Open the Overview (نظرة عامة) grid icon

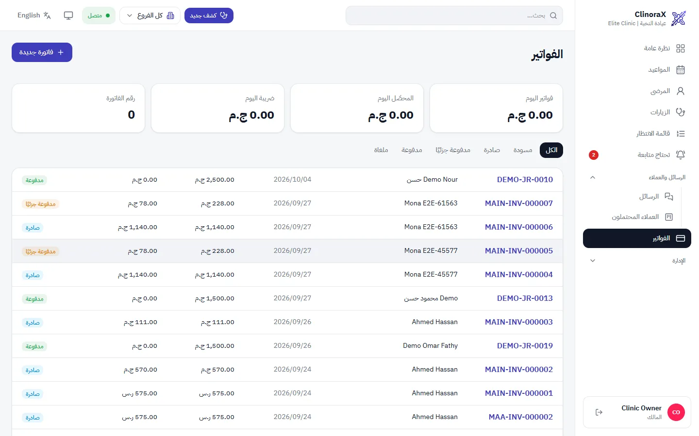(x=680, y=48)
